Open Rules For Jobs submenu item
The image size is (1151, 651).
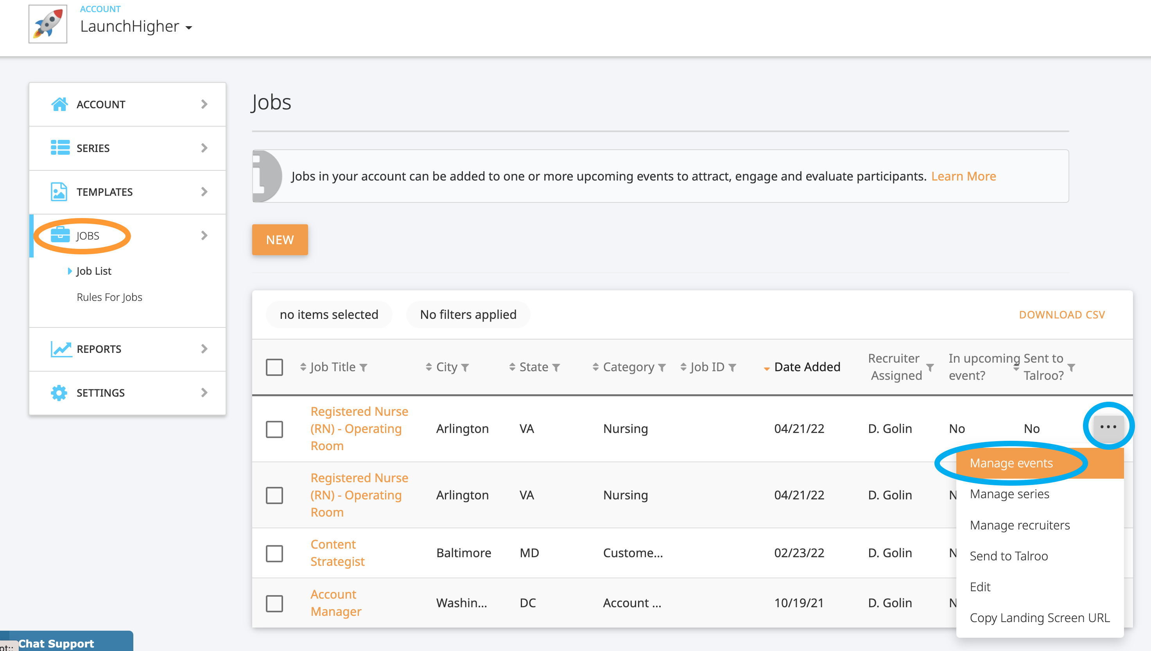109,297
